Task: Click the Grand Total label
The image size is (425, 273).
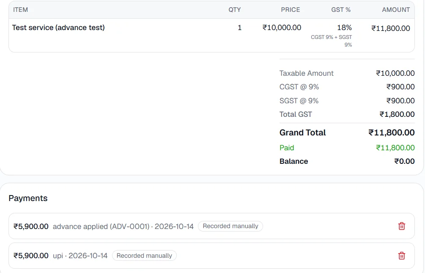Action: pyautogui.click(x=302, y=132)
